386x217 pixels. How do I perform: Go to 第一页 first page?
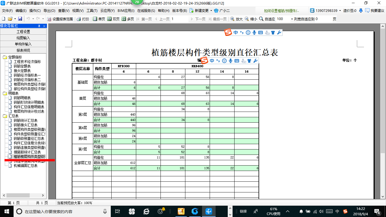tap(144, 19)
